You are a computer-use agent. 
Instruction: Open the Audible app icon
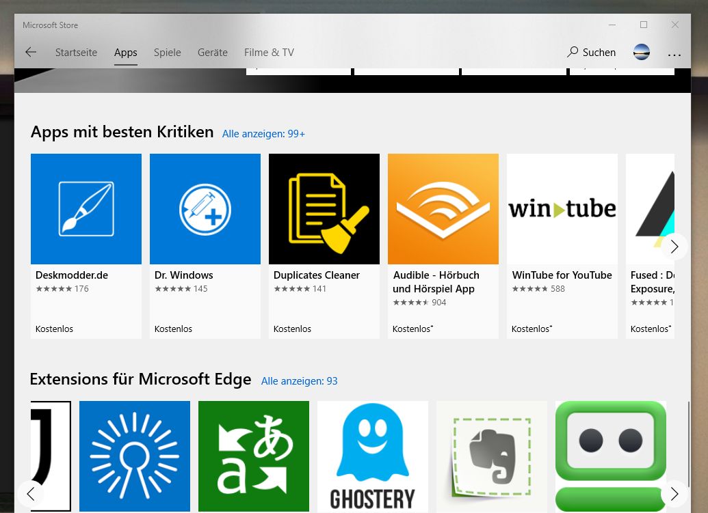coord(443,209)
